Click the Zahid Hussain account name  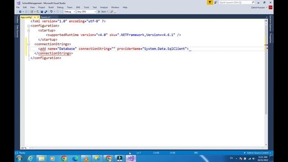pyautogui.click(x=258, y=8)
